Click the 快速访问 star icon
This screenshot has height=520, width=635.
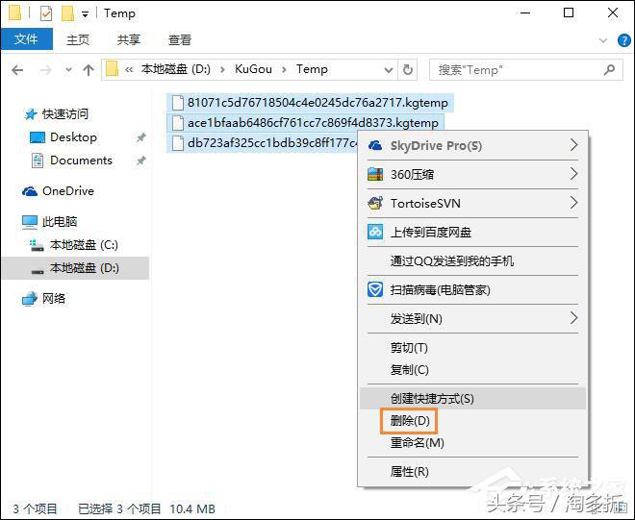click(31, 114)
